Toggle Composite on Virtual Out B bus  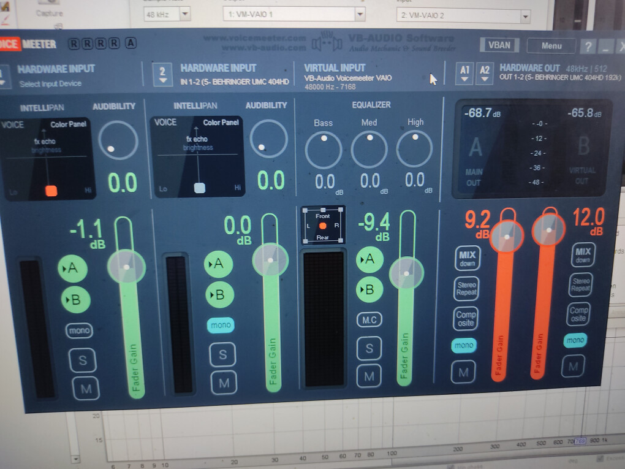578,313
